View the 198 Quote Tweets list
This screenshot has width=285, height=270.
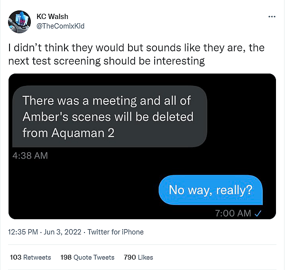87,257
